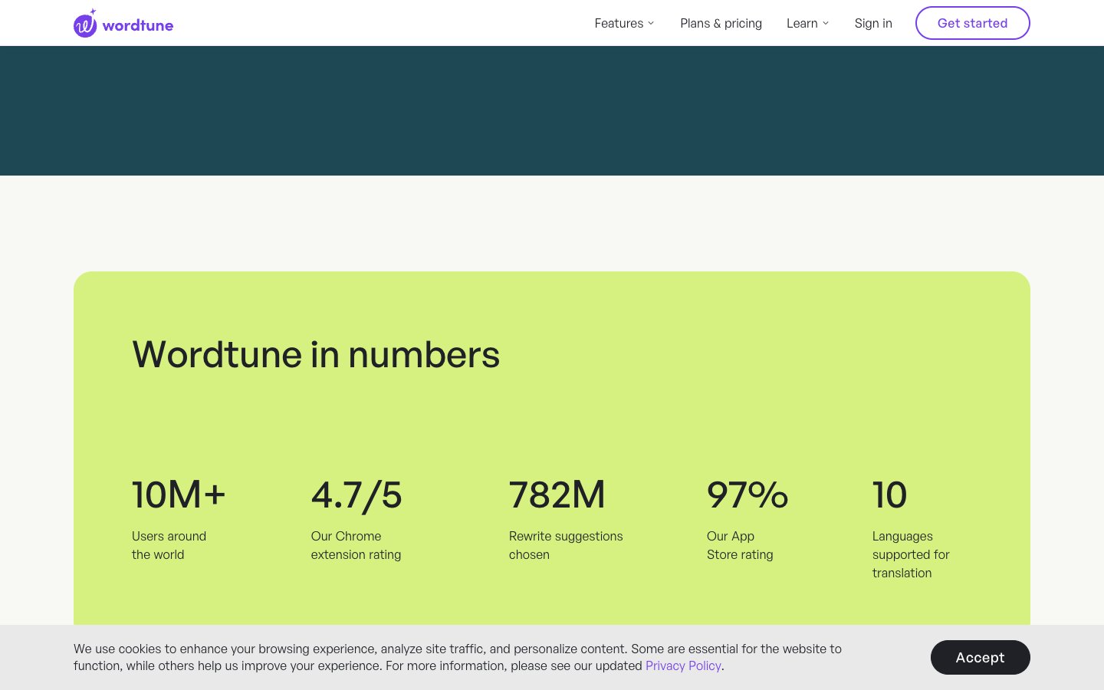Go to Plans & pricing page
Screen dimensions: 1104x690
pos(721,23)
